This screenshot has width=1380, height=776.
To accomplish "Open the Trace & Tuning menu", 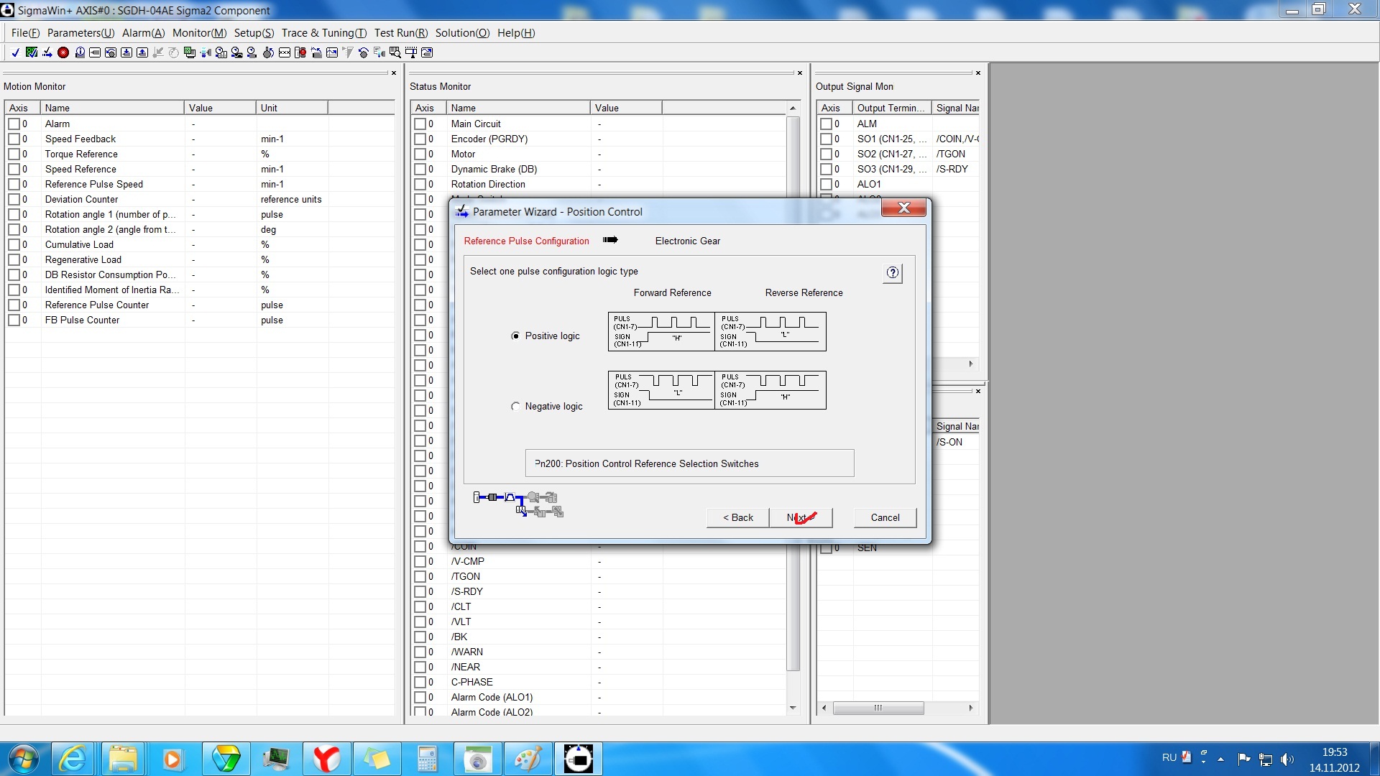I will coord(323,33).
